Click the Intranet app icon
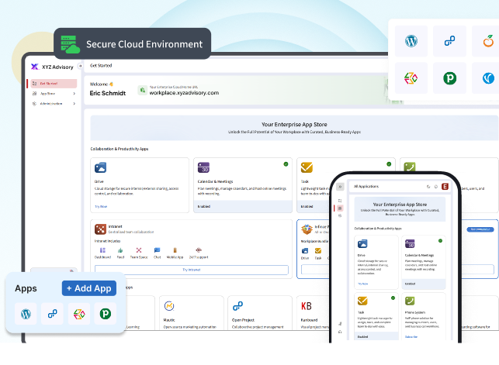The width and height of the screenshot is (499, 365). 99,229
